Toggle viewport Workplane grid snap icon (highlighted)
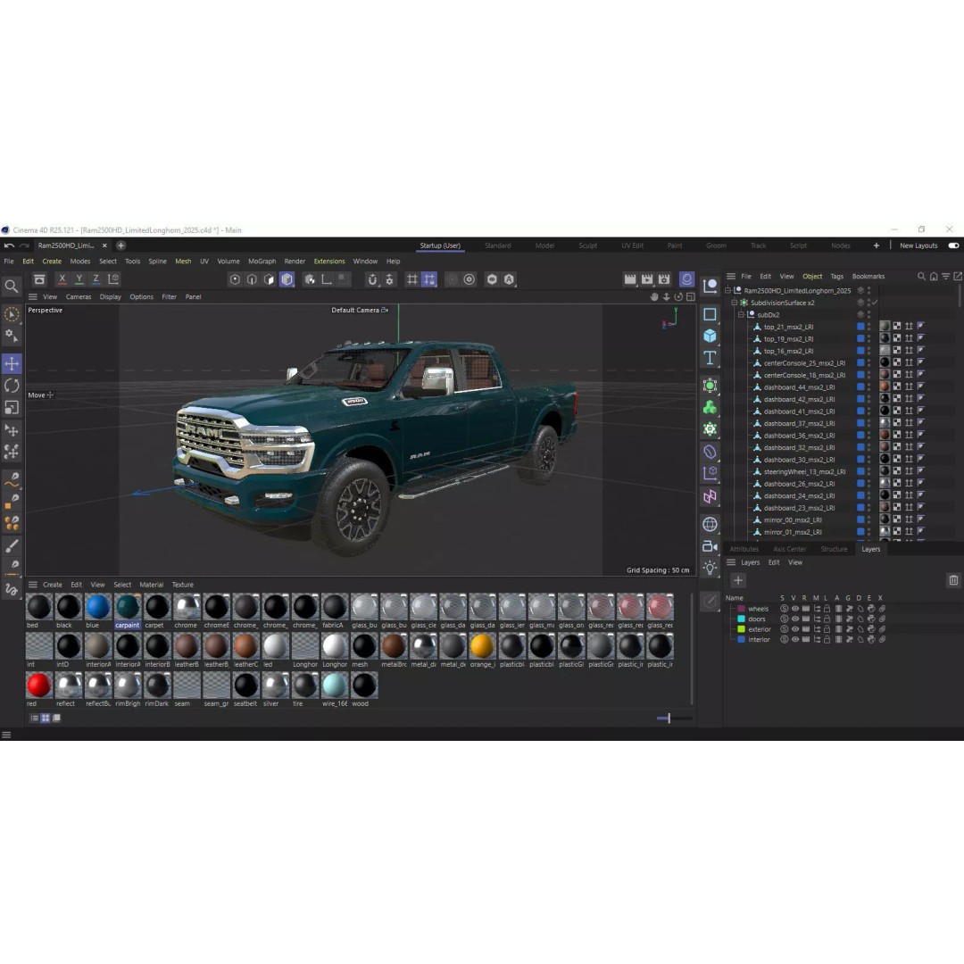964x964 pixels. (x=429, y=279)
